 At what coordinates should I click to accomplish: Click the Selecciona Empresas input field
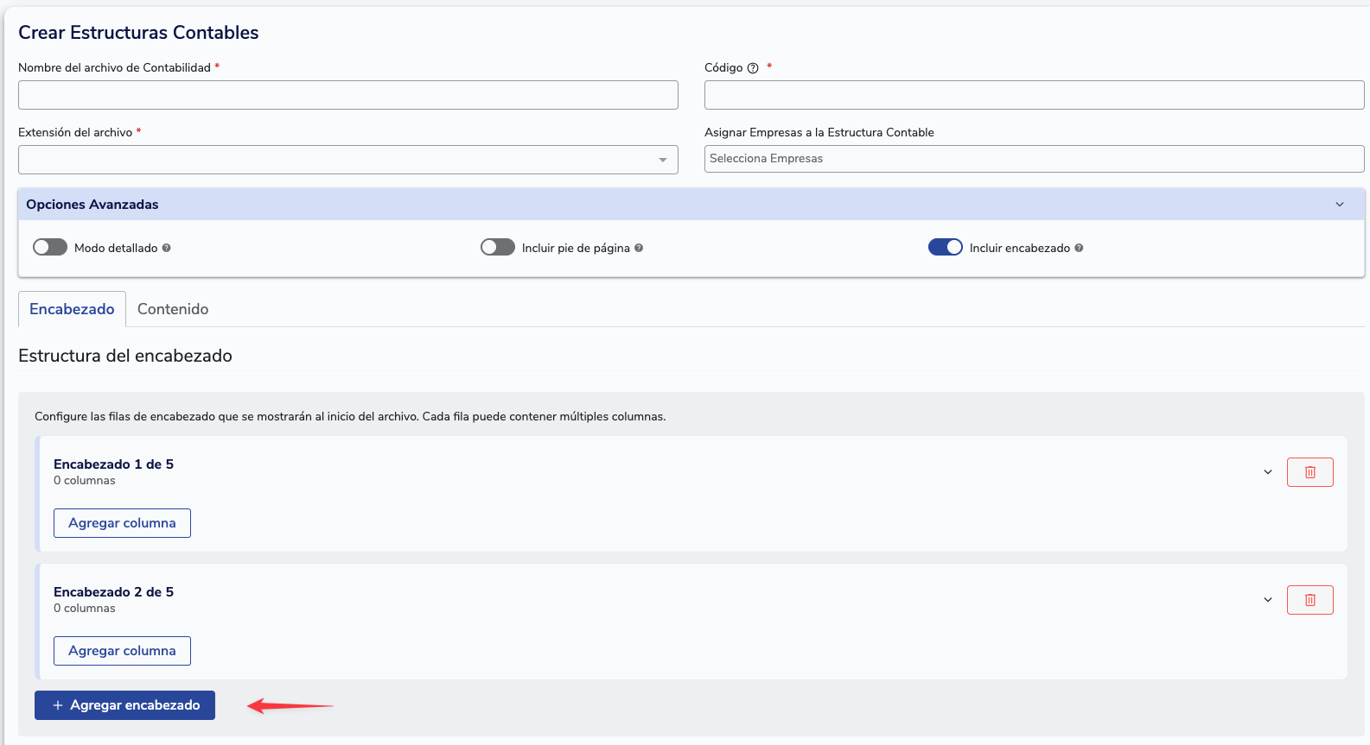tap(1034, 159)
